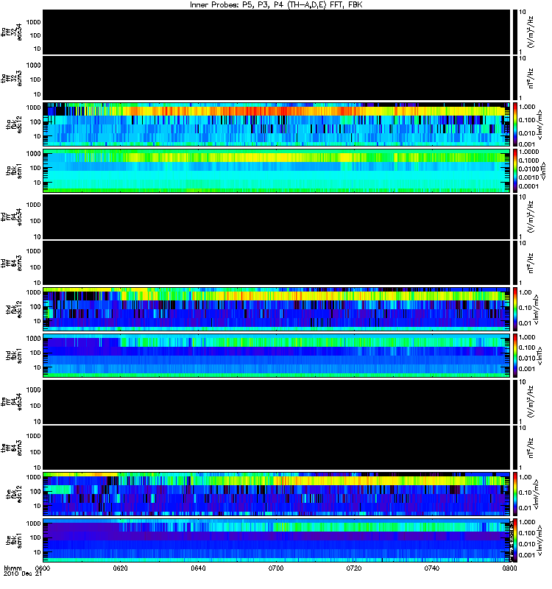The image size is (552, 589).
Task: Select the 0720 time axis label
Action: coord(354,568)
